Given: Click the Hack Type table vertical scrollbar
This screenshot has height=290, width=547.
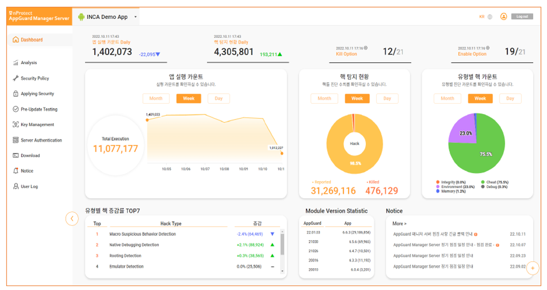Looking at the screenshot, I should click(282, 244).
